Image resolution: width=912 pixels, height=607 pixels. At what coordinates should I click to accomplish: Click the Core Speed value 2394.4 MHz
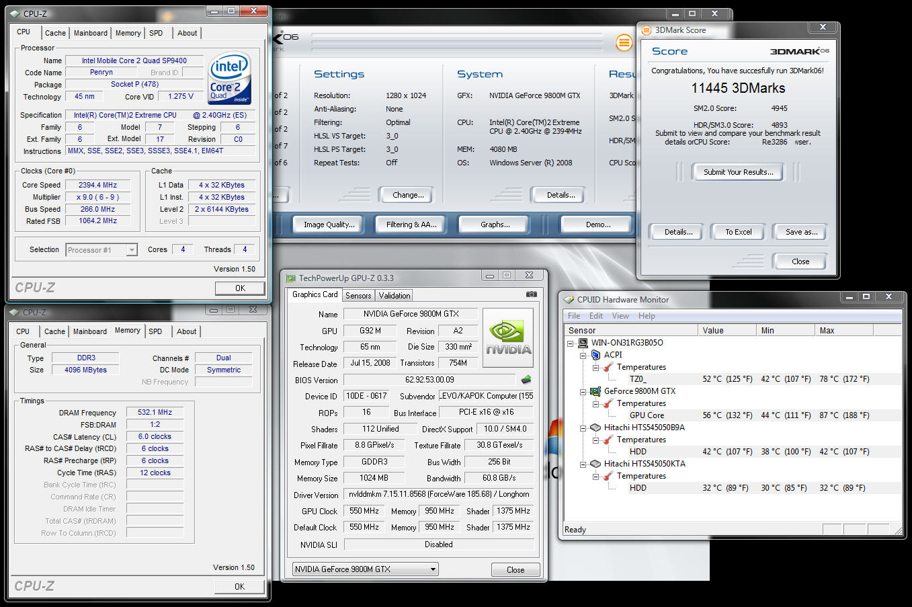coord(97,185)
